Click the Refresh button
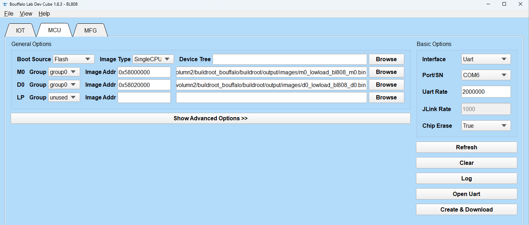This screenshot has width=529, height=225. (466, 147)
